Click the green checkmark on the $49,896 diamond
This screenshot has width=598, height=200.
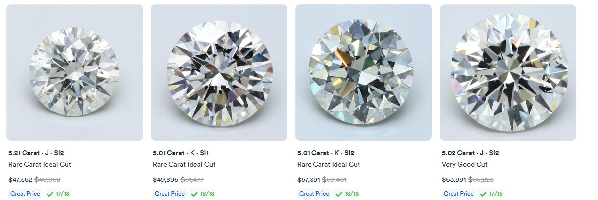[x=194, y=194]
